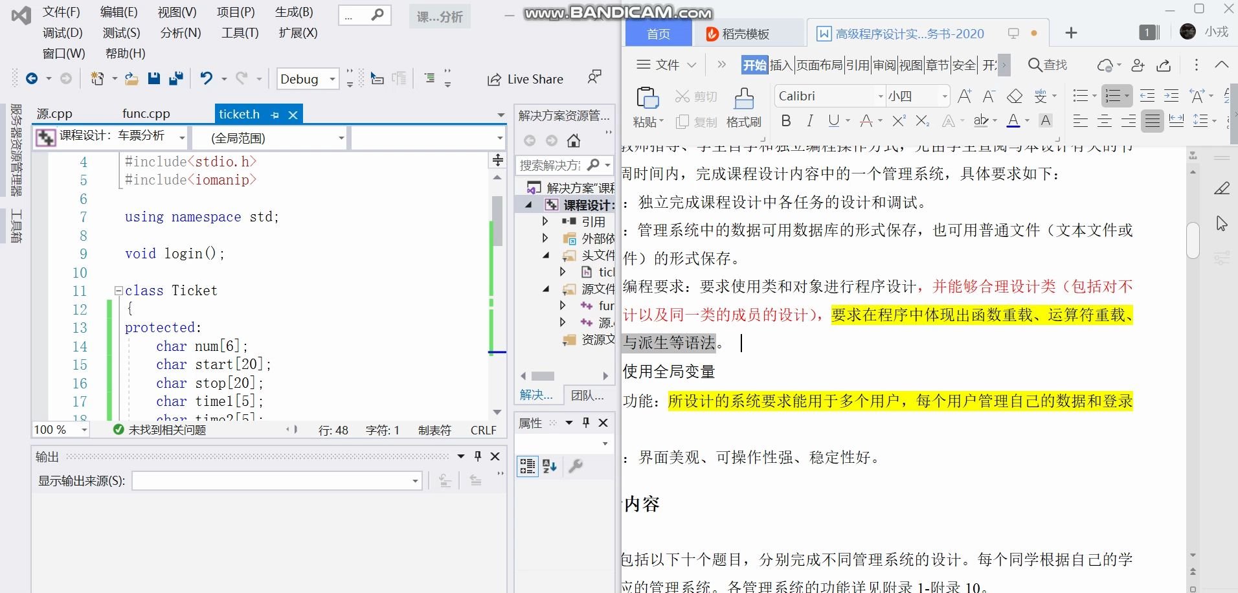Open the output source dropdown
Viewport: 1238px width, 593px height.
415,481
